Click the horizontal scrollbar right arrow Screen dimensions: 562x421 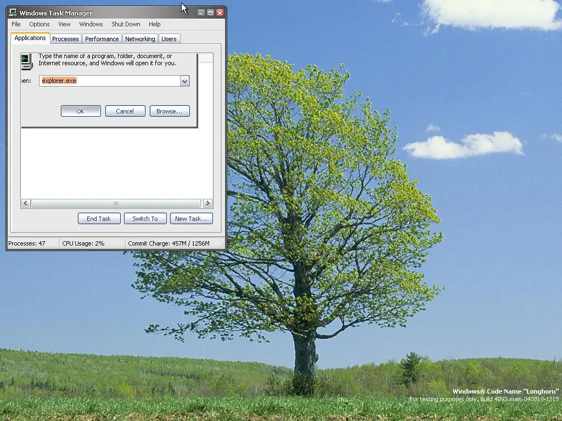208,203
